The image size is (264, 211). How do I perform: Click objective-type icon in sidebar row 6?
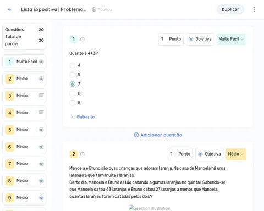coord(41,147)
